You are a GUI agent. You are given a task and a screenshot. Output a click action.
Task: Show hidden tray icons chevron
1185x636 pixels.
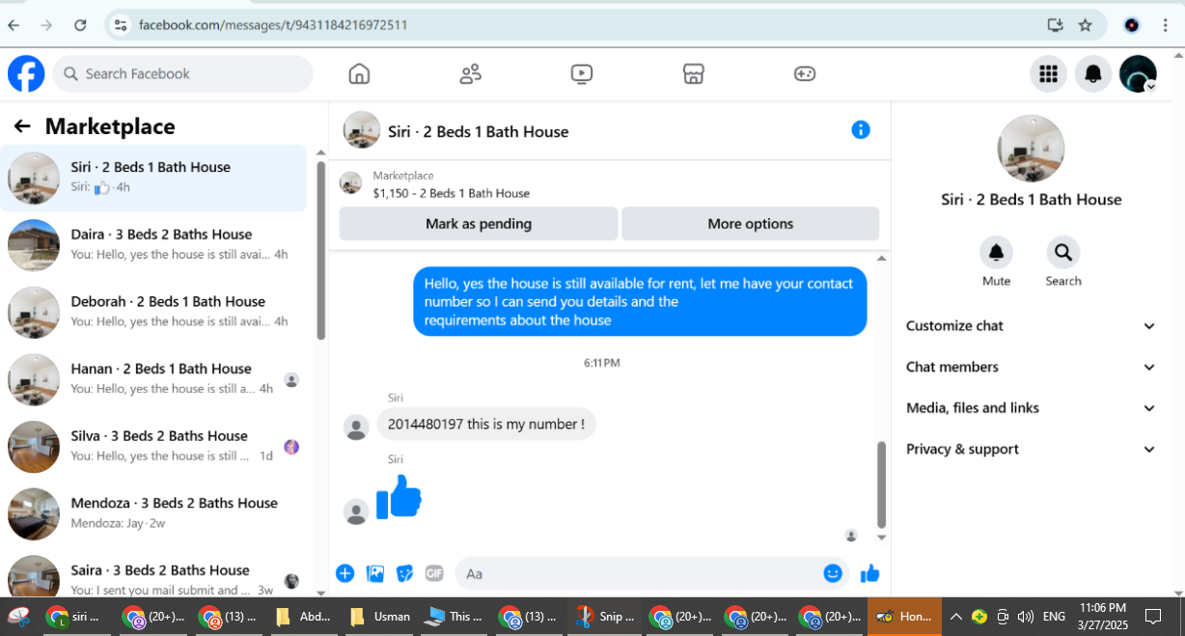coord(955,617)
